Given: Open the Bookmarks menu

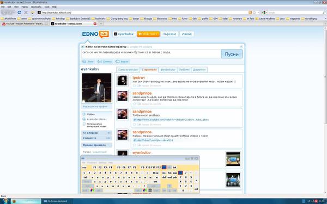Looking at the screenshot, I should click(37, 7).
